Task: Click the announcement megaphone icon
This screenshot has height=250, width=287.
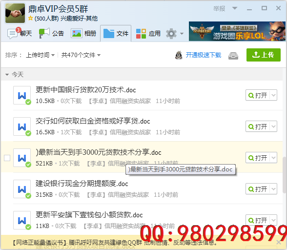Action: pos(44,33)
